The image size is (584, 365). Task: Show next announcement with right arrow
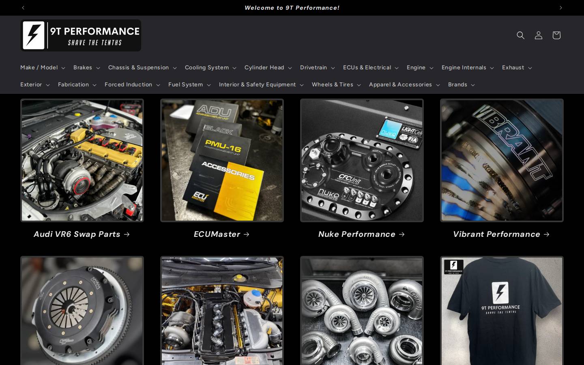tap(561, 8)
